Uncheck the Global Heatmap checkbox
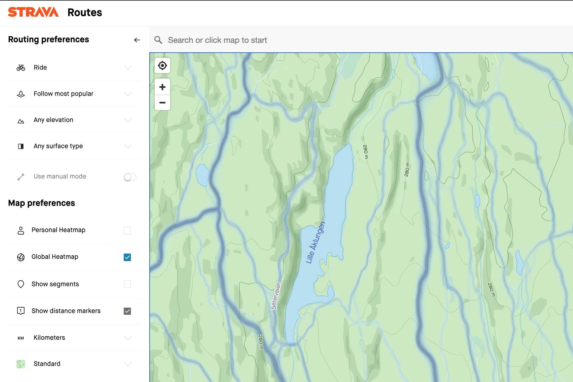Screen dimensions: 573x382 coord(127,257)
